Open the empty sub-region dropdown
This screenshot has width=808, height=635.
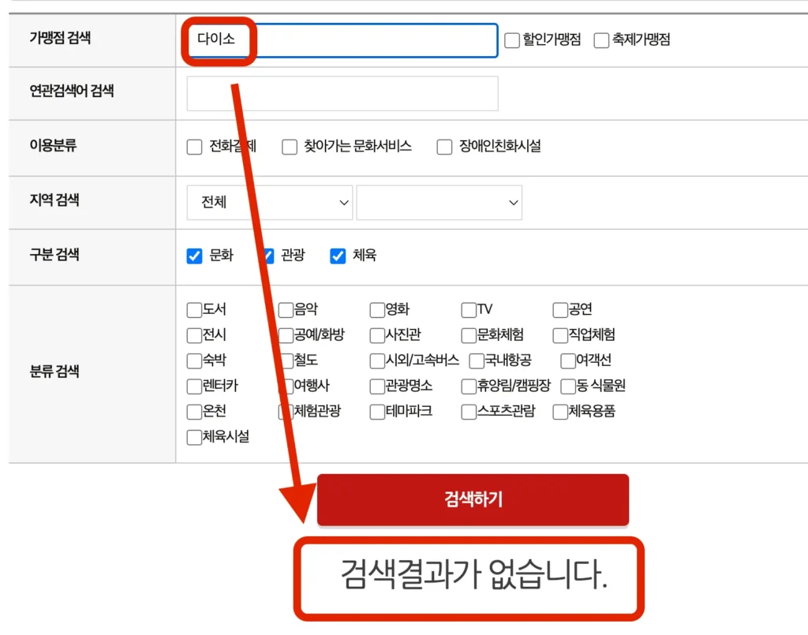(439, 203)
